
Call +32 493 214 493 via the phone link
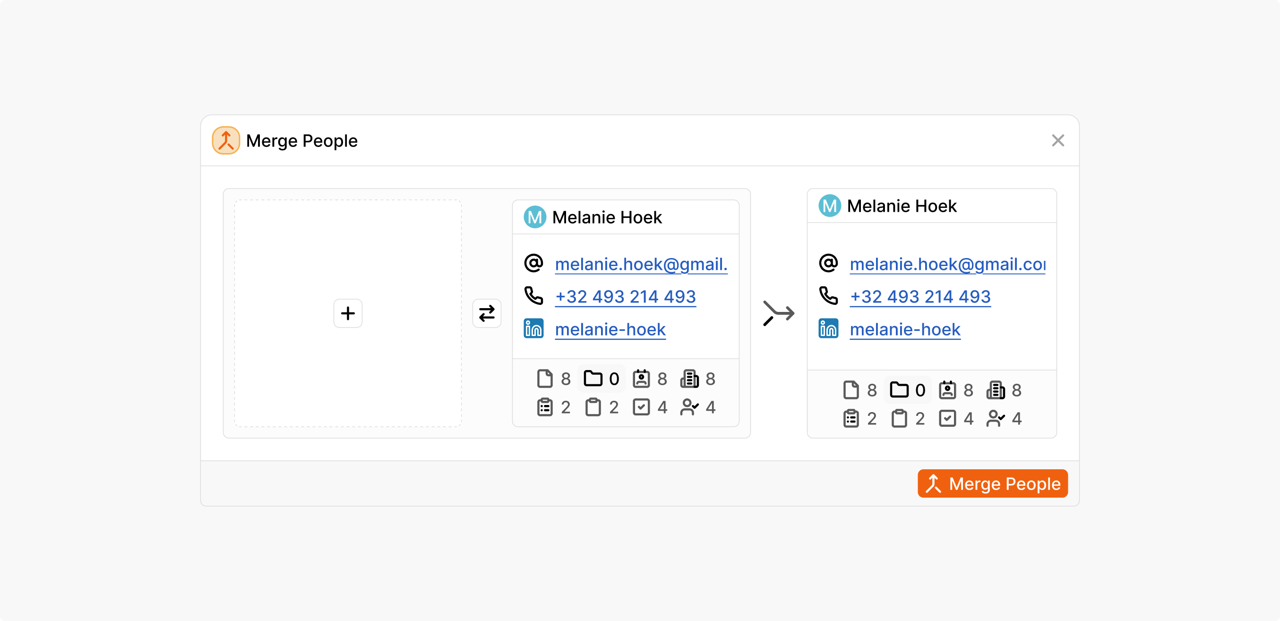(625, 296)
